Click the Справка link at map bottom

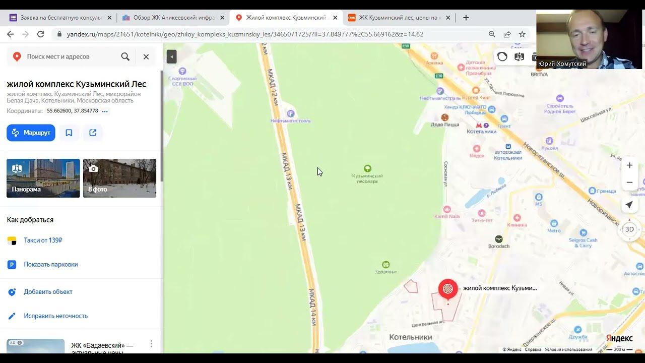tap(533, 349)
